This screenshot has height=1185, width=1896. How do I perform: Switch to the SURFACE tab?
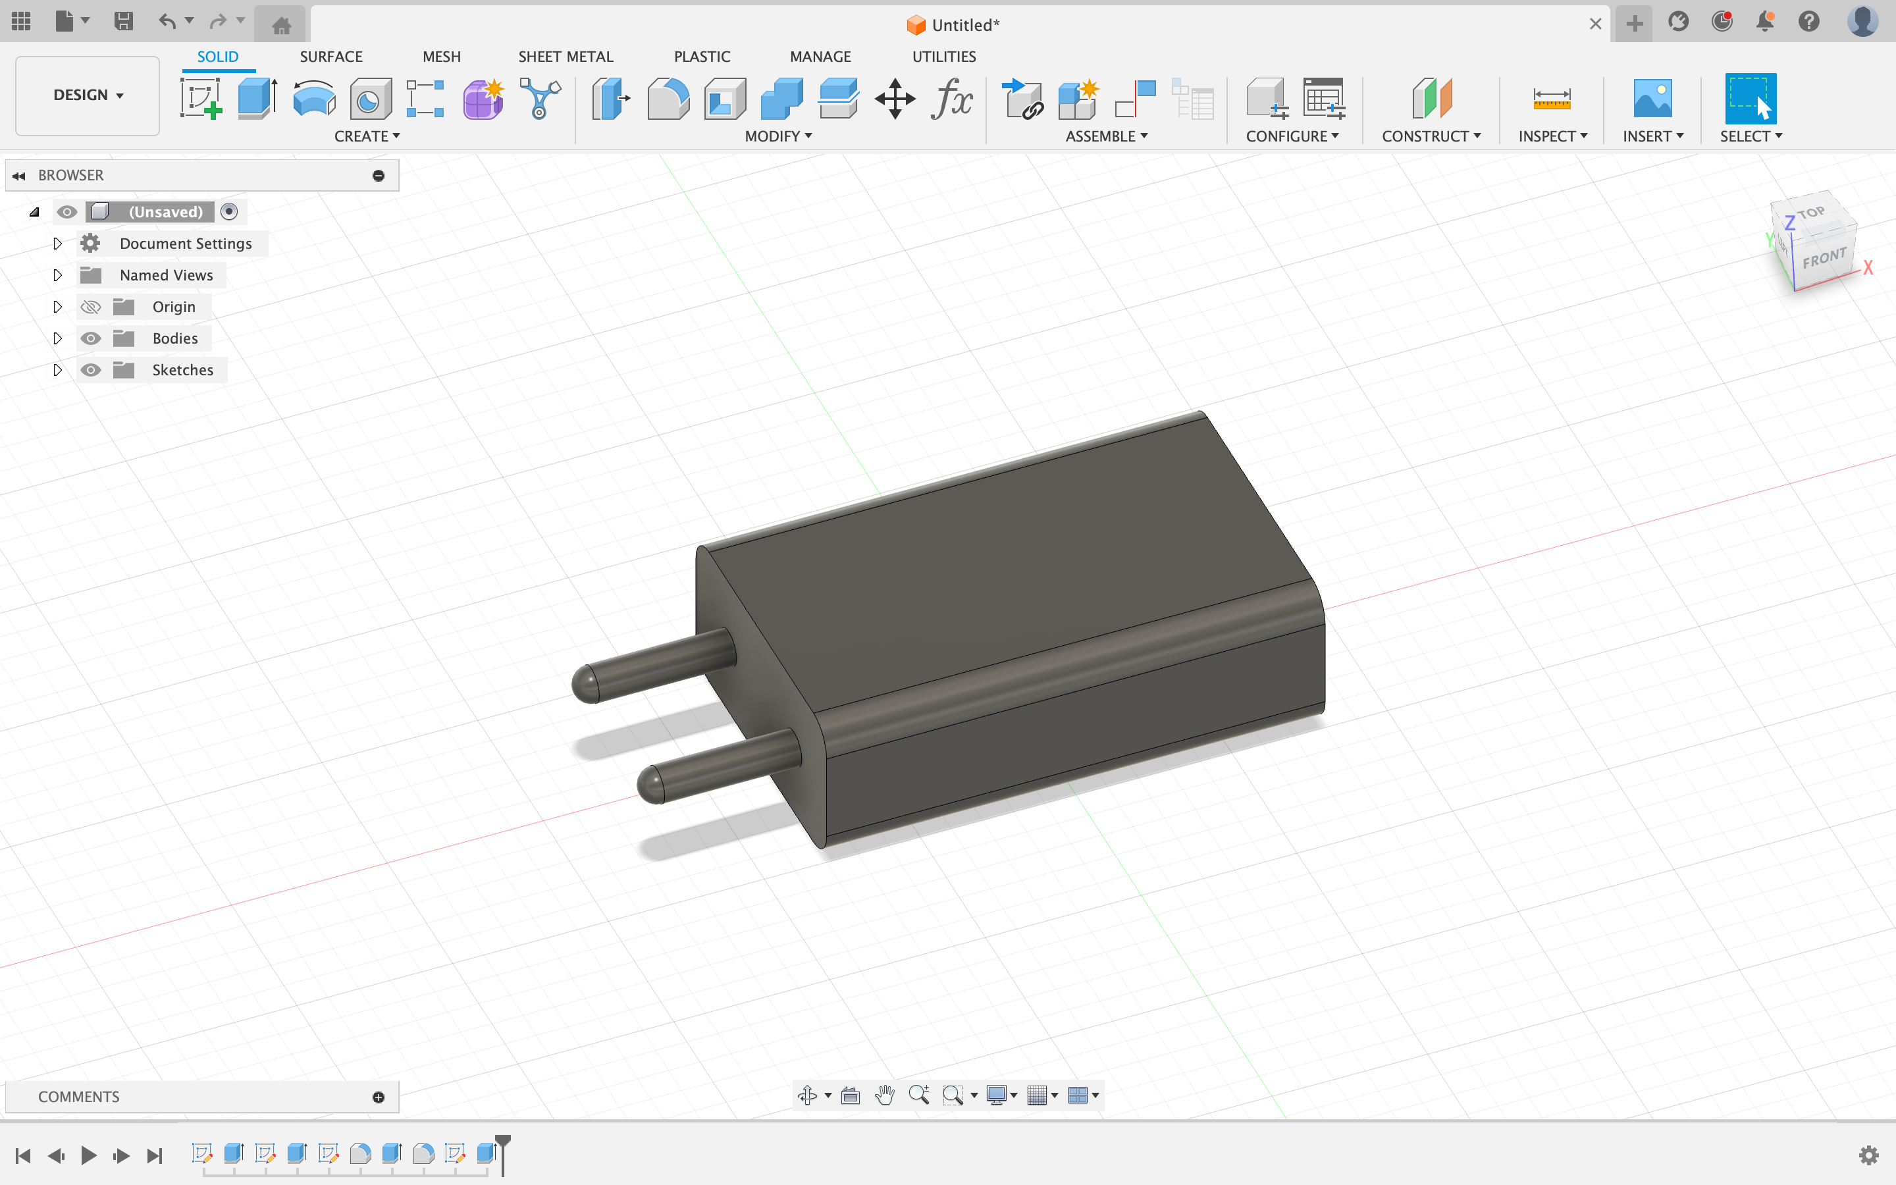[330, 57]
